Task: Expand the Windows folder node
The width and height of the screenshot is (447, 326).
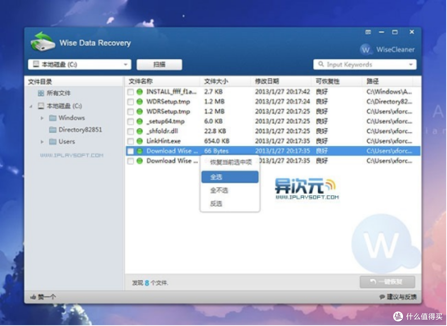Action: tap(42, 118)
